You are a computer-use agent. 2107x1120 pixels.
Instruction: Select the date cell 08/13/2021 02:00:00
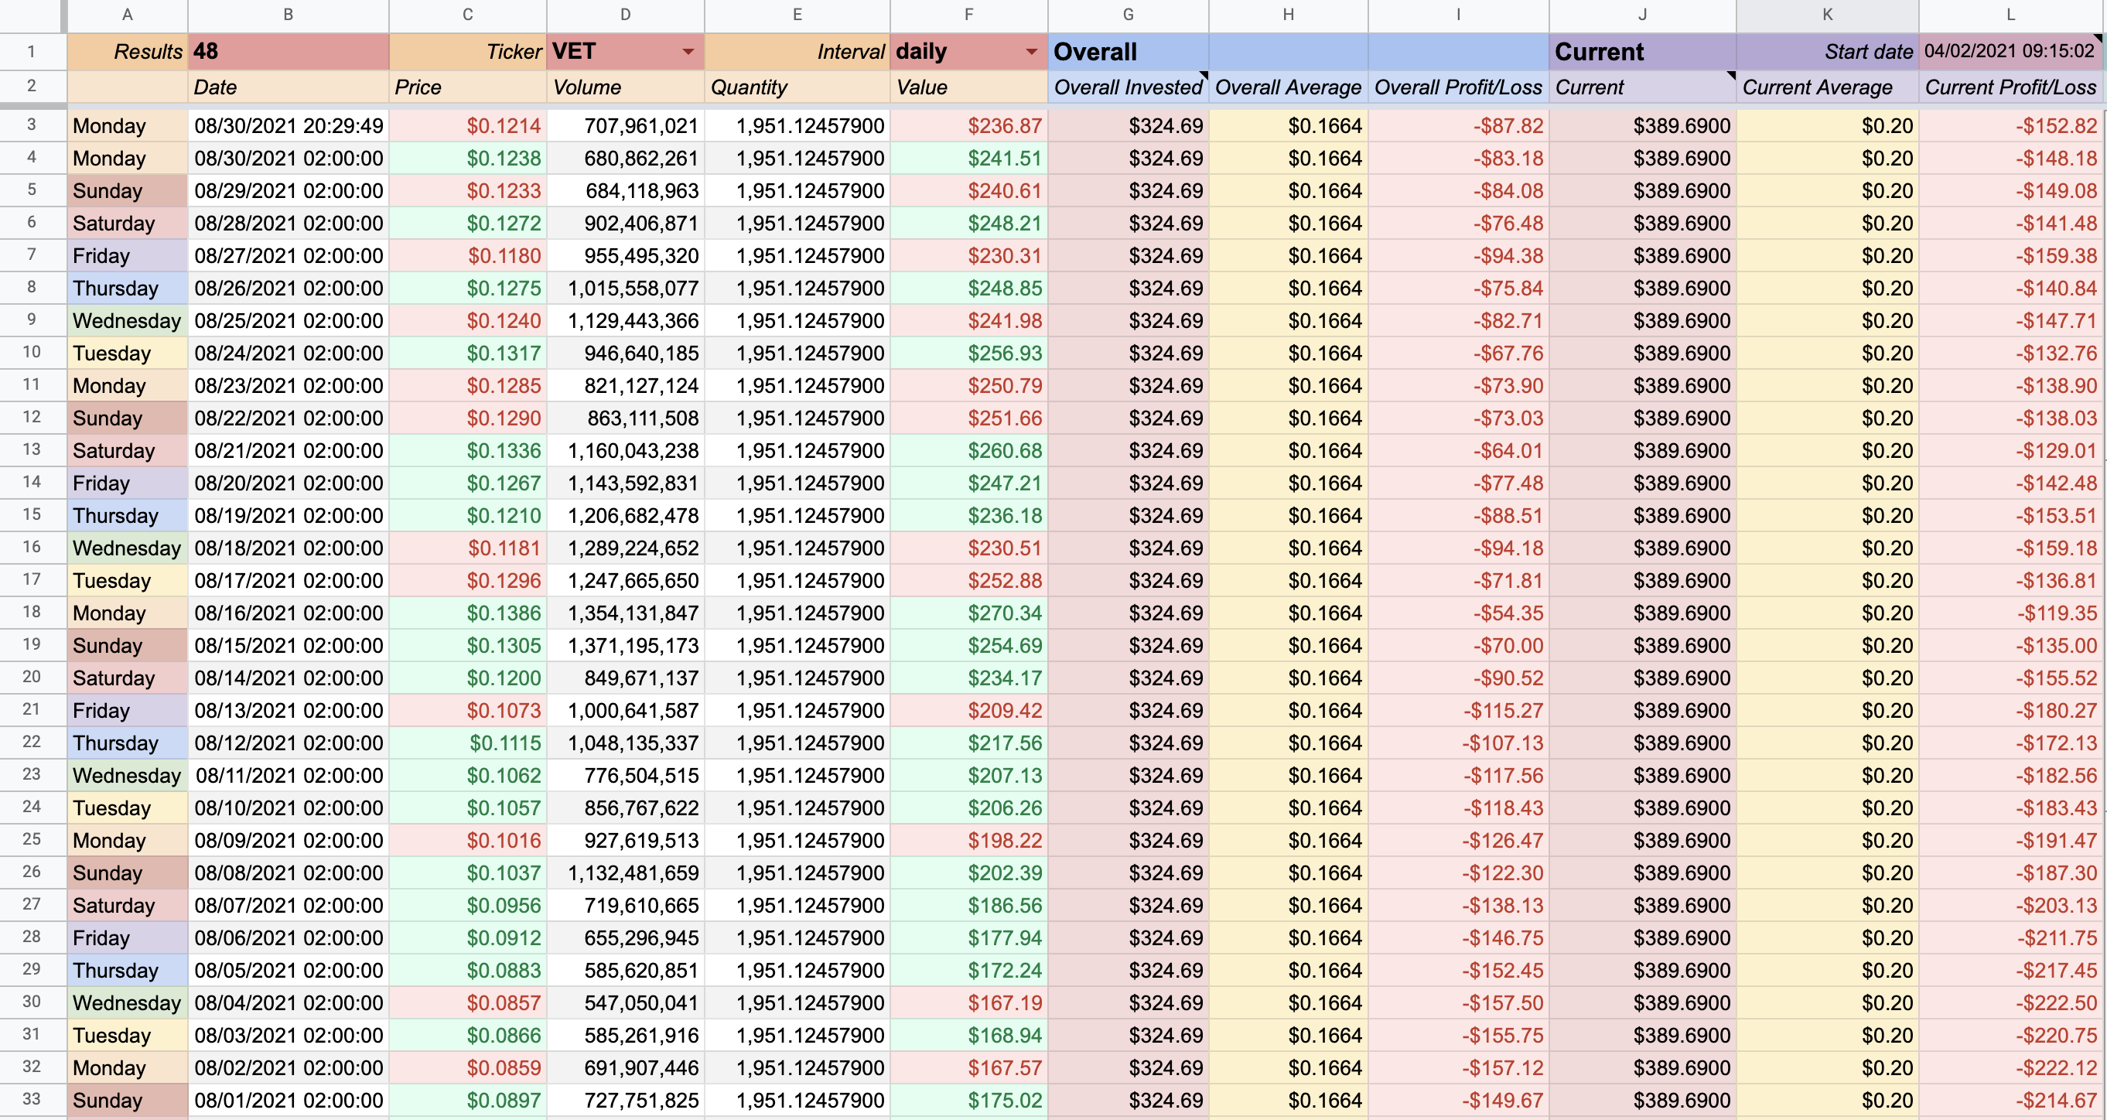288,710
